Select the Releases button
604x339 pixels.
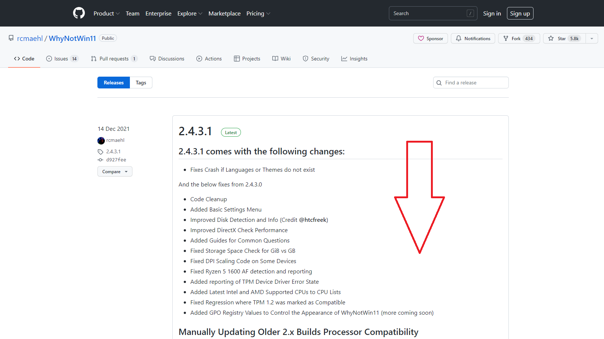(x=114, y=83)
